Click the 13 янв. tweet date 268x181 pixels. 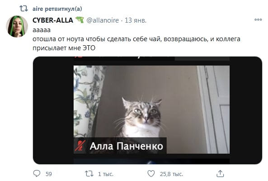(136, 20)
